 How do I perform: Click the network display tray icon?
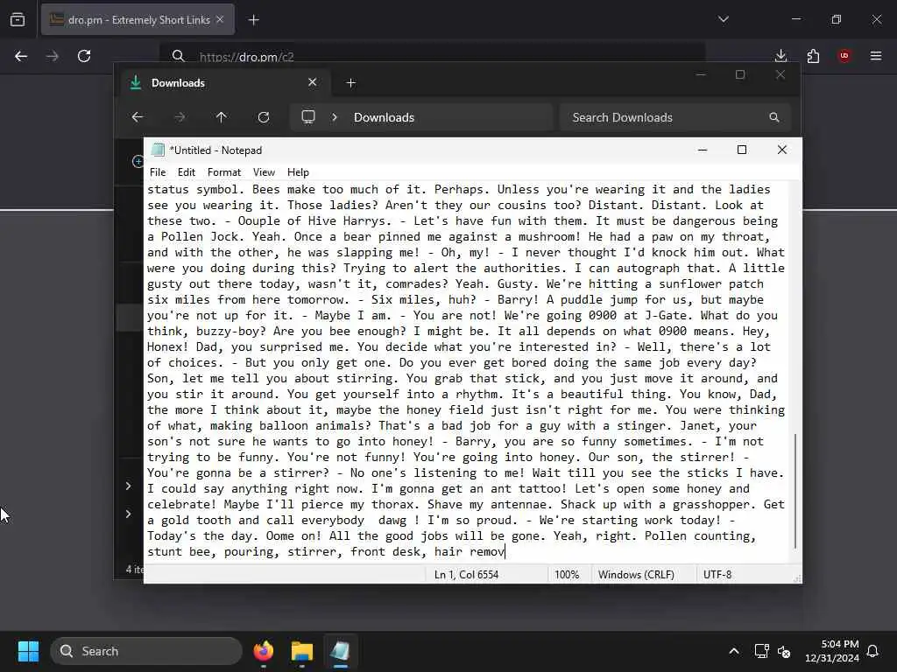tap(761, 651)
